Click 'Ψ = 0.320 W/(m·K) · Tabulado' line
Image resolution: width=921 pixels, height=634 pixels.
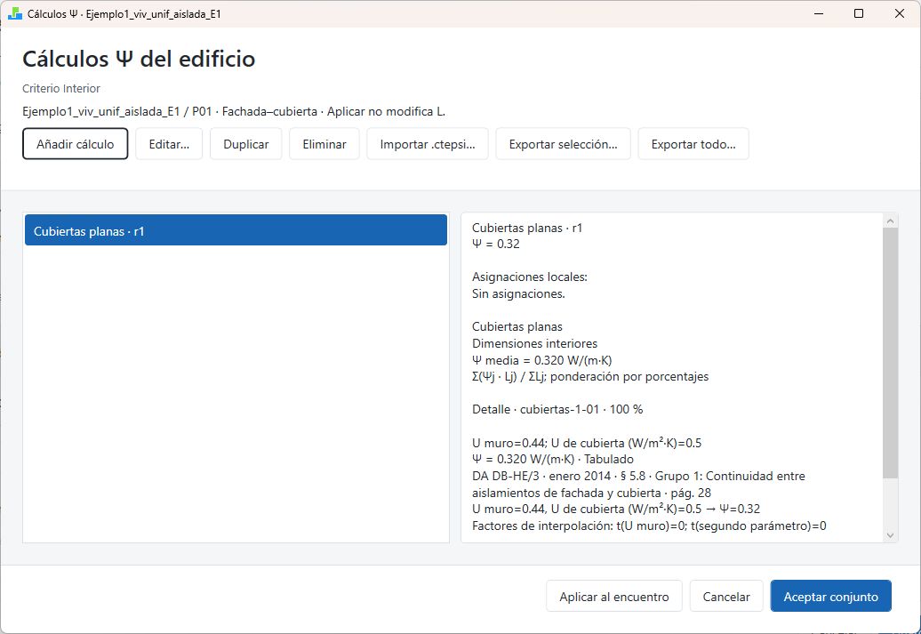tap(553, 459)
